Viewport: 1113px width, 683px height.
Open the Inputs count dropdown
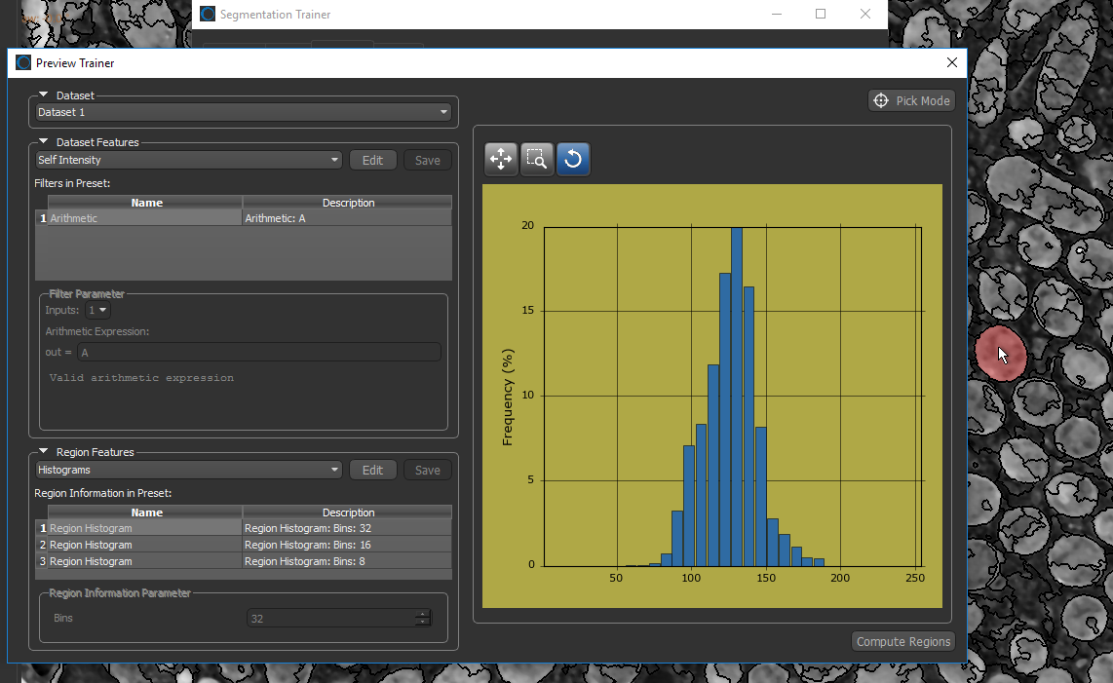pyautogui.click(x=98, y=310)
